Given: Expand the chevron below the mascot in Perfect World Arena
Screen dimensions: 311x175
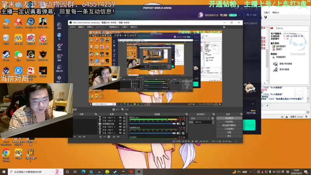Looking at the screenshot, I should (253, 104).
